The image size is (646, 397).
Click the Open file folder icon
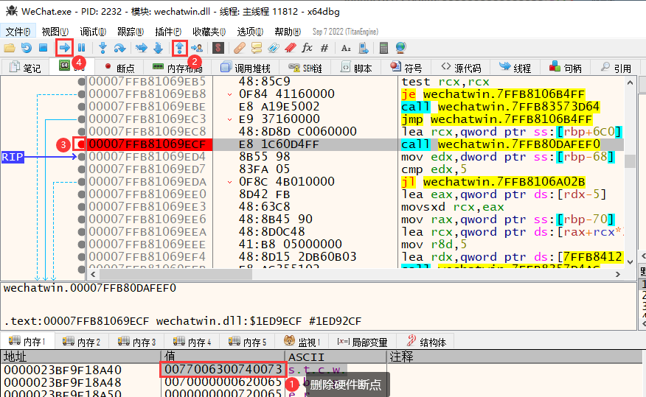[10, 48]
